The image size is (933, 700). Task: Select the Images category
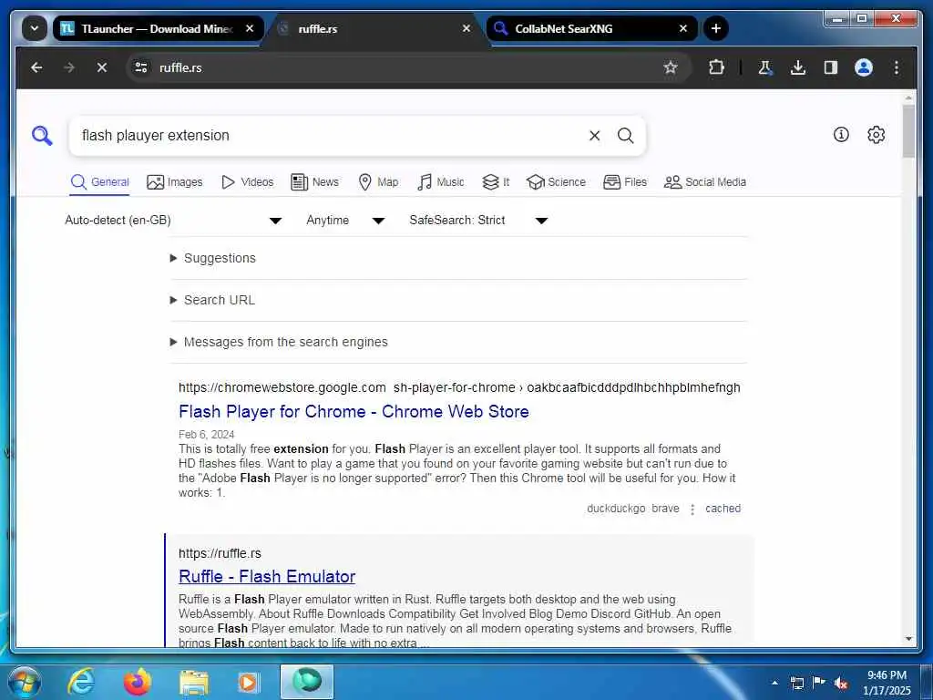click(174, 182)
